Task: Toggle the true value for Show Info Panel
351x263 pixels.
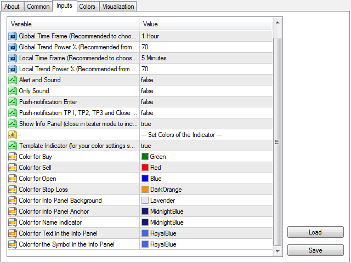Action: (x=146, y=124)
